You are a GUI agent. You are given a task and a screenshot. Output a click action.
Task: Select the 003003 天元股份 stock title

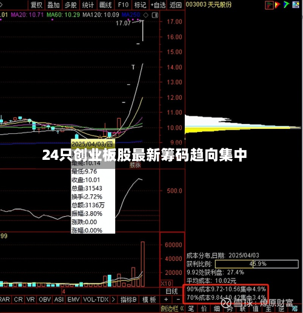(208, 4)
